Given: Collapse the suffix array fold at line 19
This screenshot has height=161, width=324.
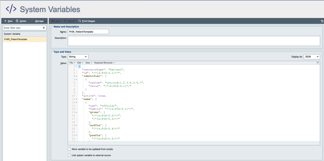Looking at the screenshot, I should (76, 125).
